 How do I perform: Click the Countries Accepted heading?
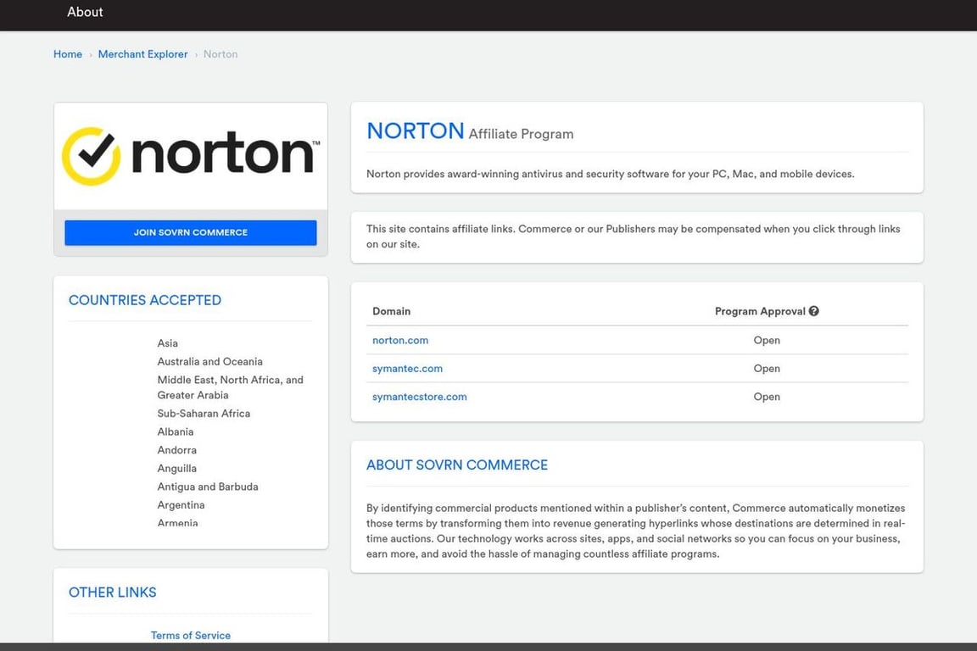(144, 300)
